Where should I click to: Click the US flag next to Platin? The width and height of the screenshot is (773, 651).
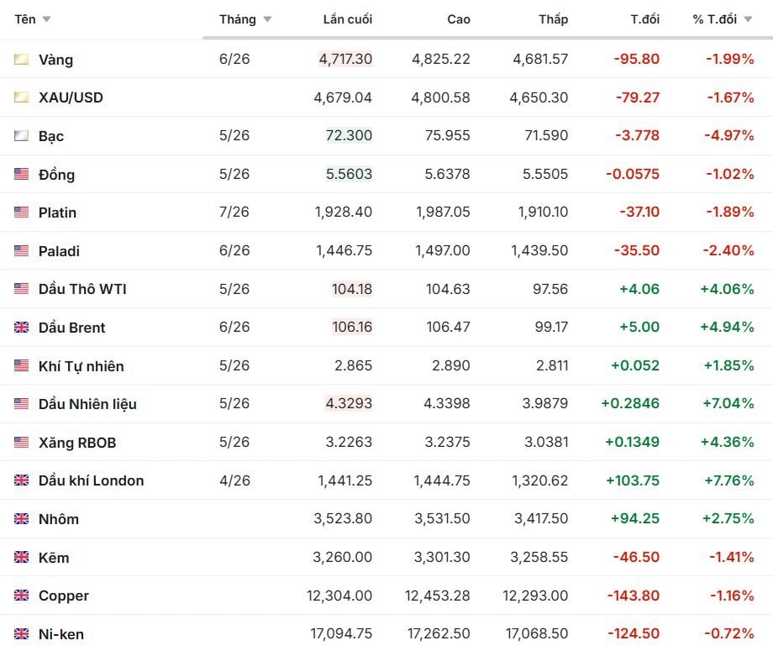click(x=21, y=213)
